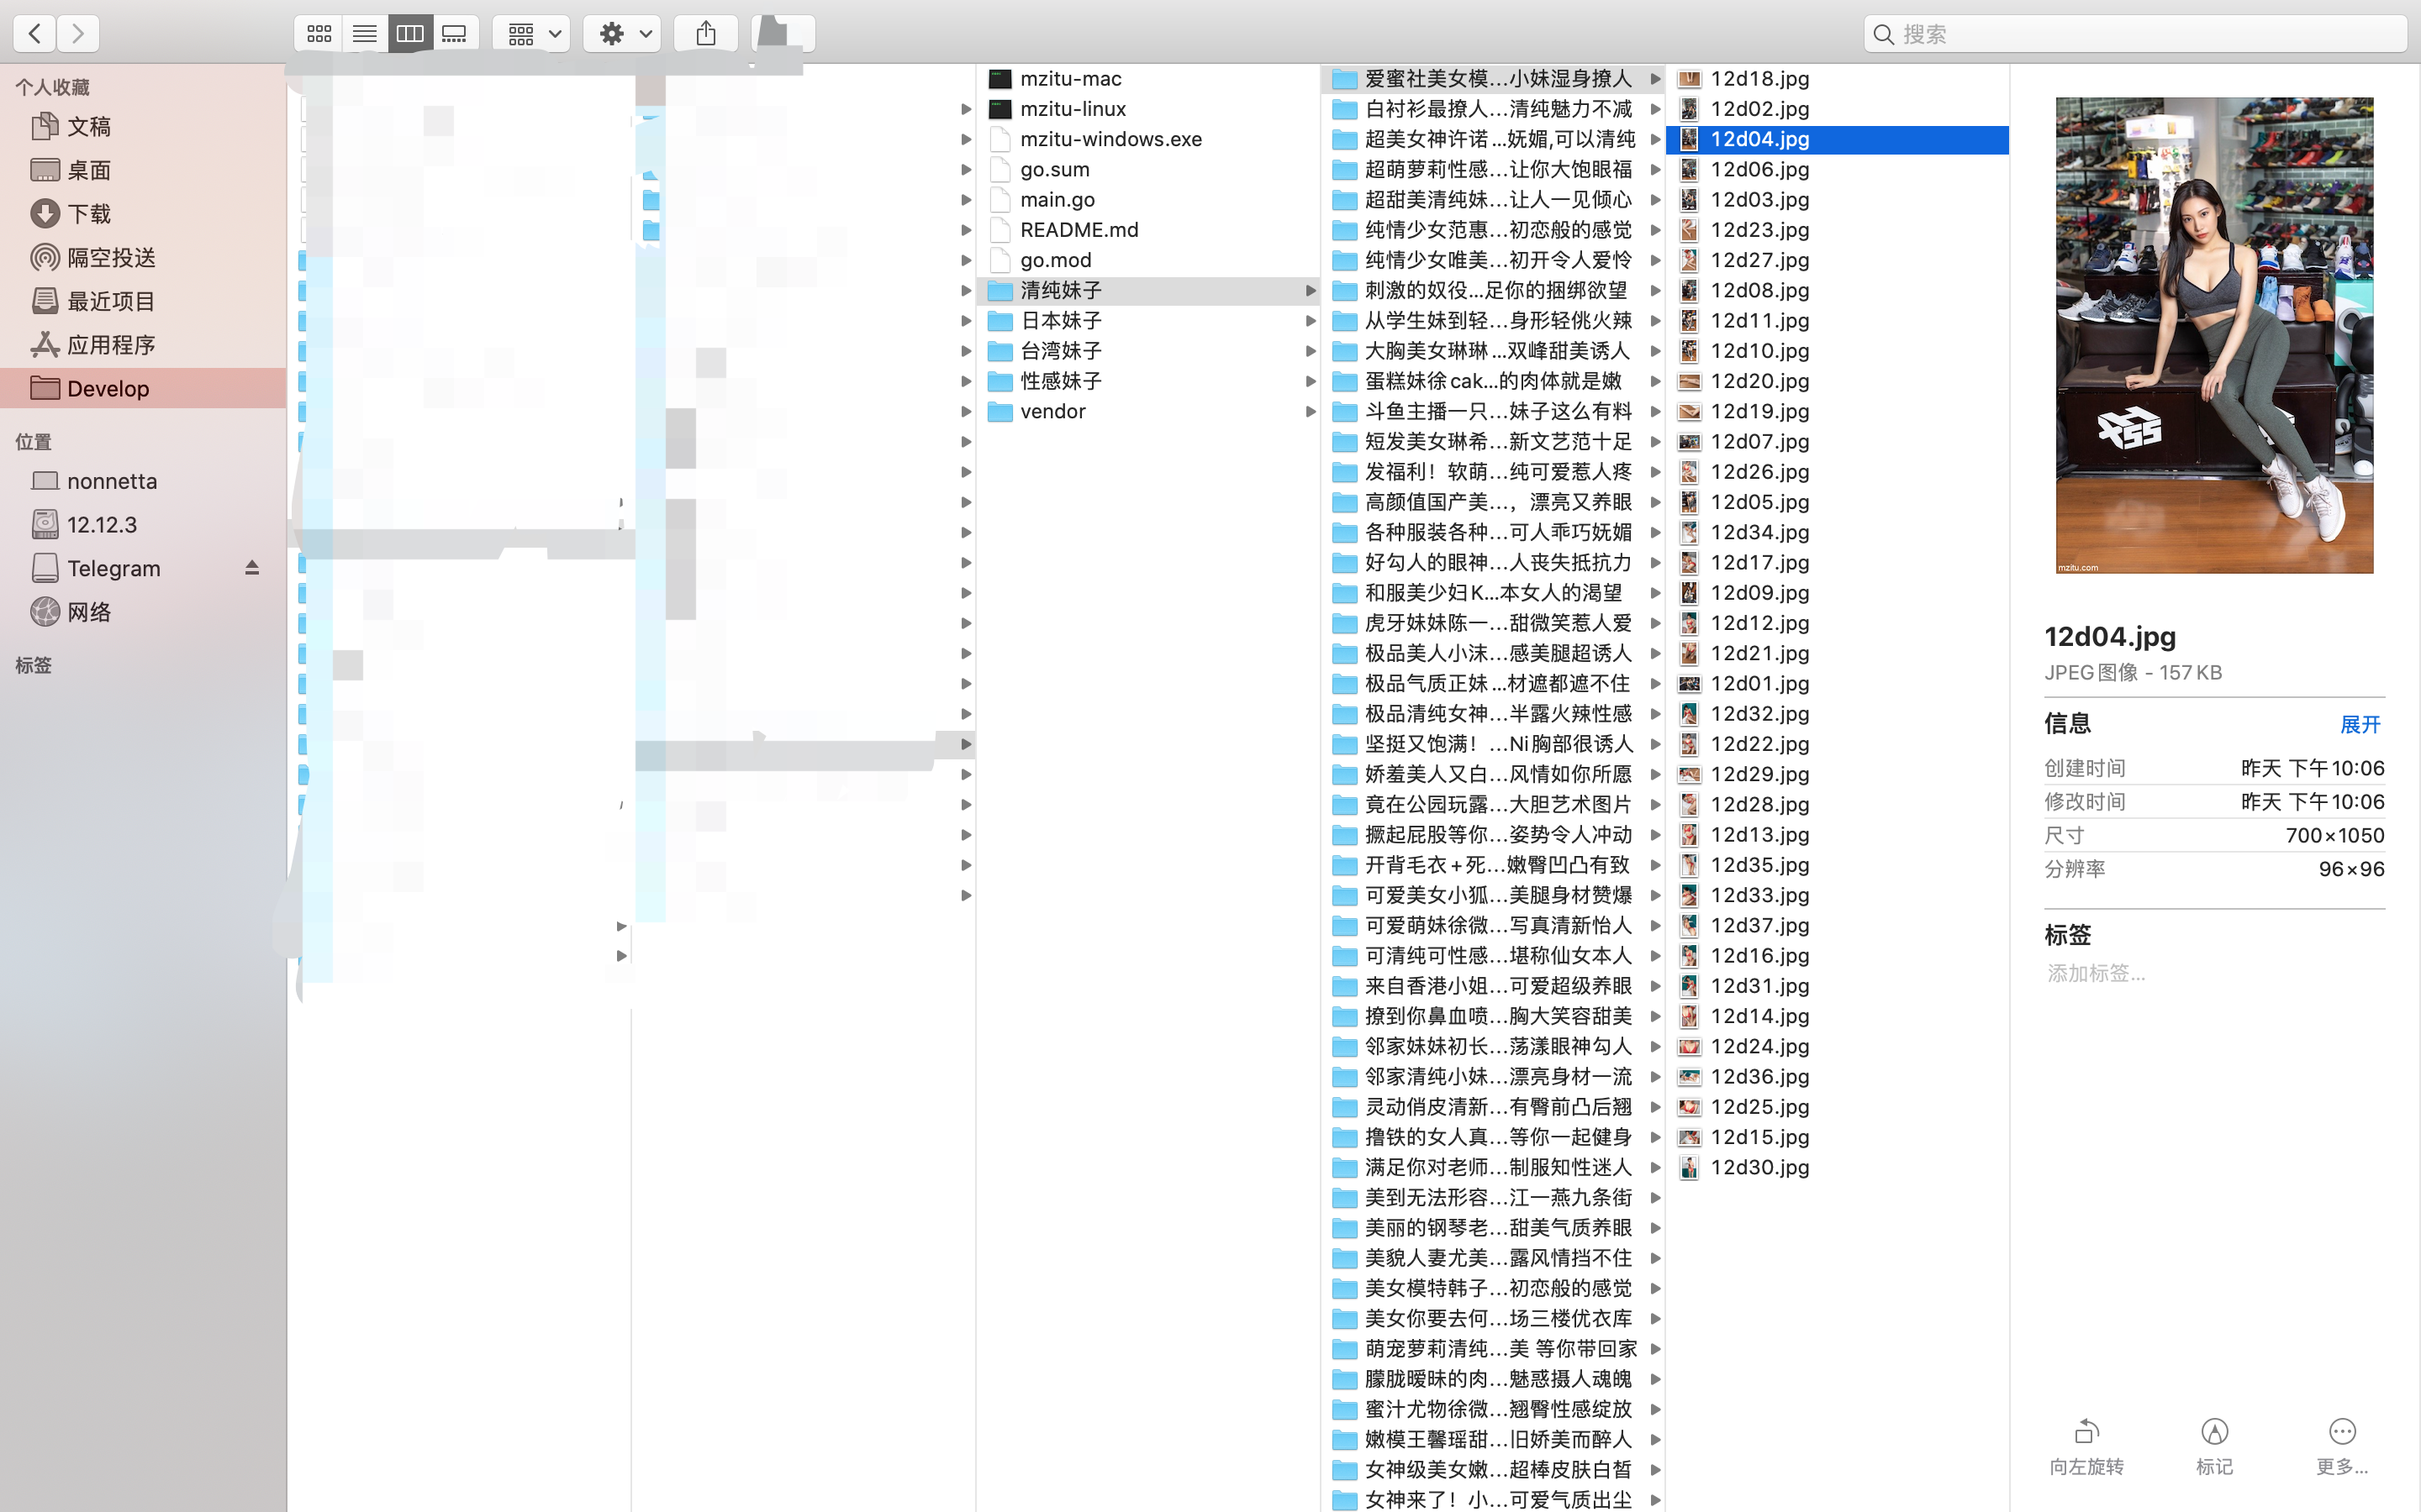Select nonnetta under 位置
This screenshot has height=1512, width=2421.
[143, 481]
